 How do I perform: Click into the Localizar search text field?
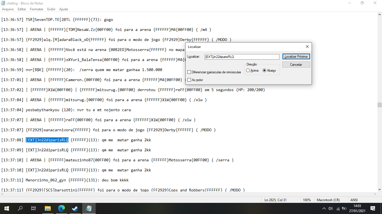(x=242, y=57)
